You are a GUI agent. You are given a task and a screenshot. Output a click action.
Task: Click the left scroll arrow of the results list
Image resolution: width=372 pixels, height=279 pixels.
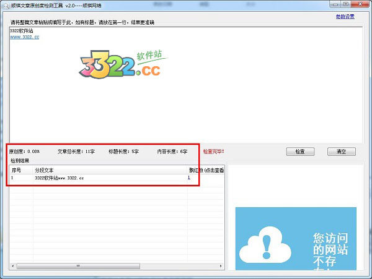pos(13,266)
